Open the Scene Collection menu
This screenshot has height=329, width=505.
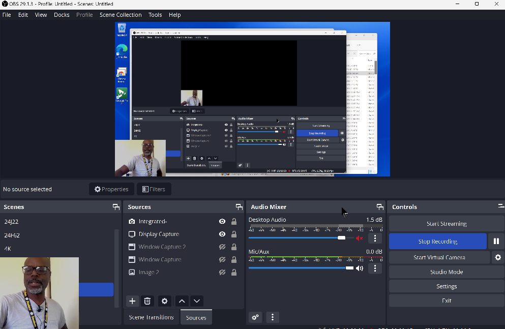(121, 15)
